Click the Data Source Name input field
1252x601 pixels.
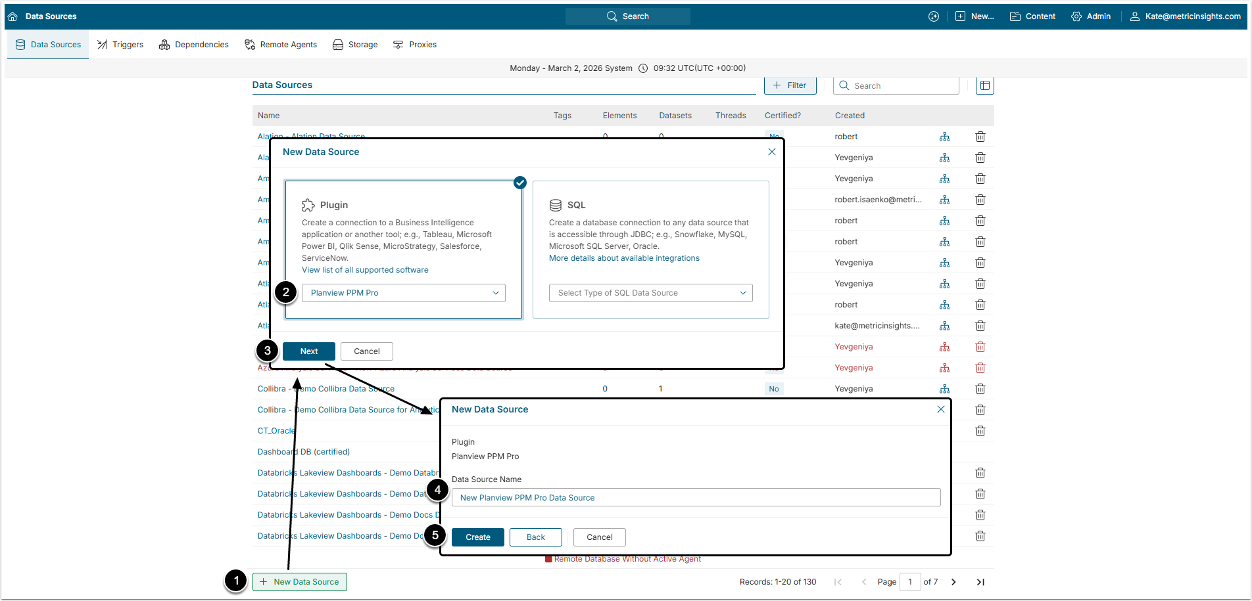696,498
